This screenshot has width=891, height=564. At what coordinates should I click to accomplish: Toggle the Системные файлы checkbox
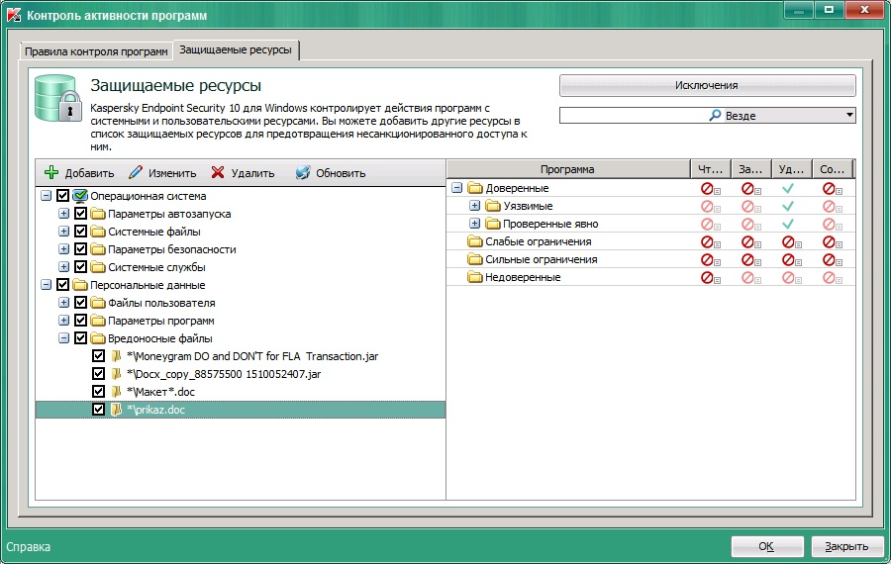81,232
